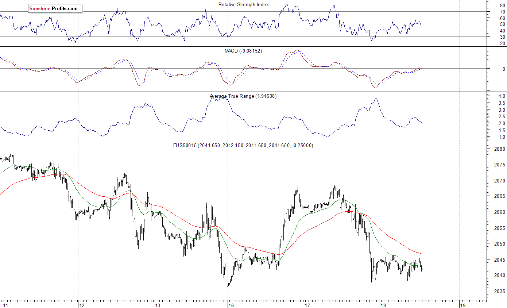Click the 2045 price axis label
Viewport: 507px width, 308px height.
pos(499,259)
